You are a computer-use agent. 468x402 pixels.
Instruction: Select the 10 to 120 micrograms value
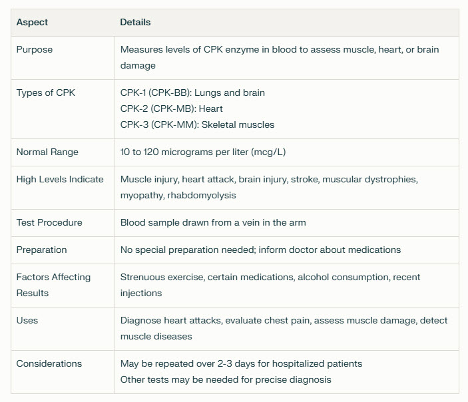click(x=203, y=152)
